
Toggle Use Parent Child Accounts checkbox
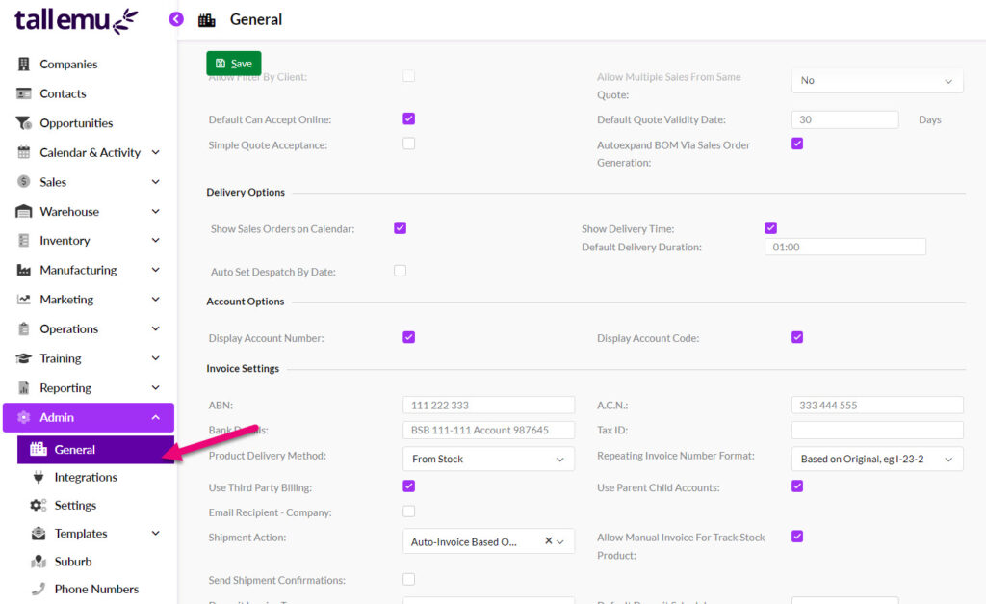tap(797, 486)
